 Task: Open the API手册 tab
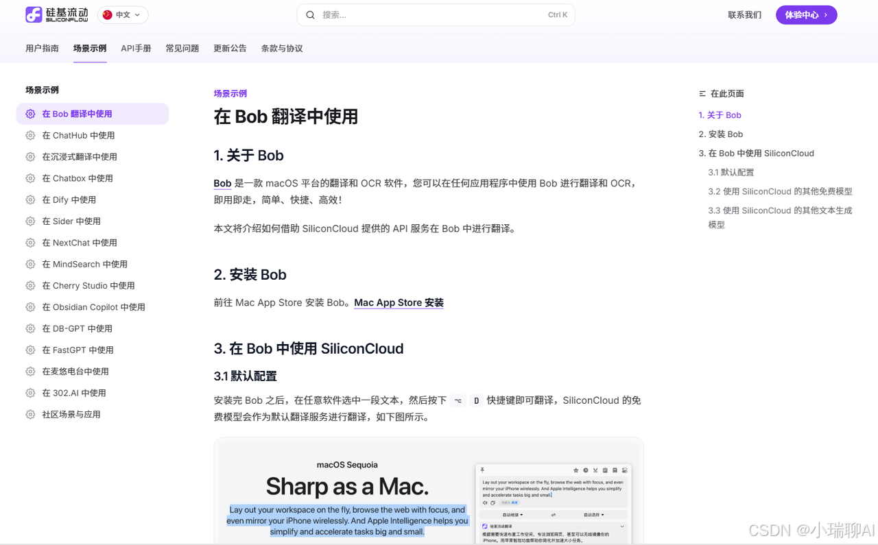coord(136,49)
